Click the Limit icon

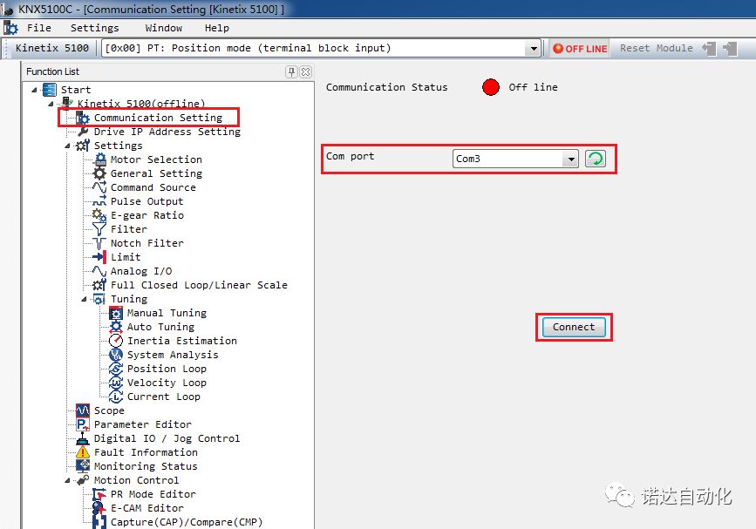99,257
